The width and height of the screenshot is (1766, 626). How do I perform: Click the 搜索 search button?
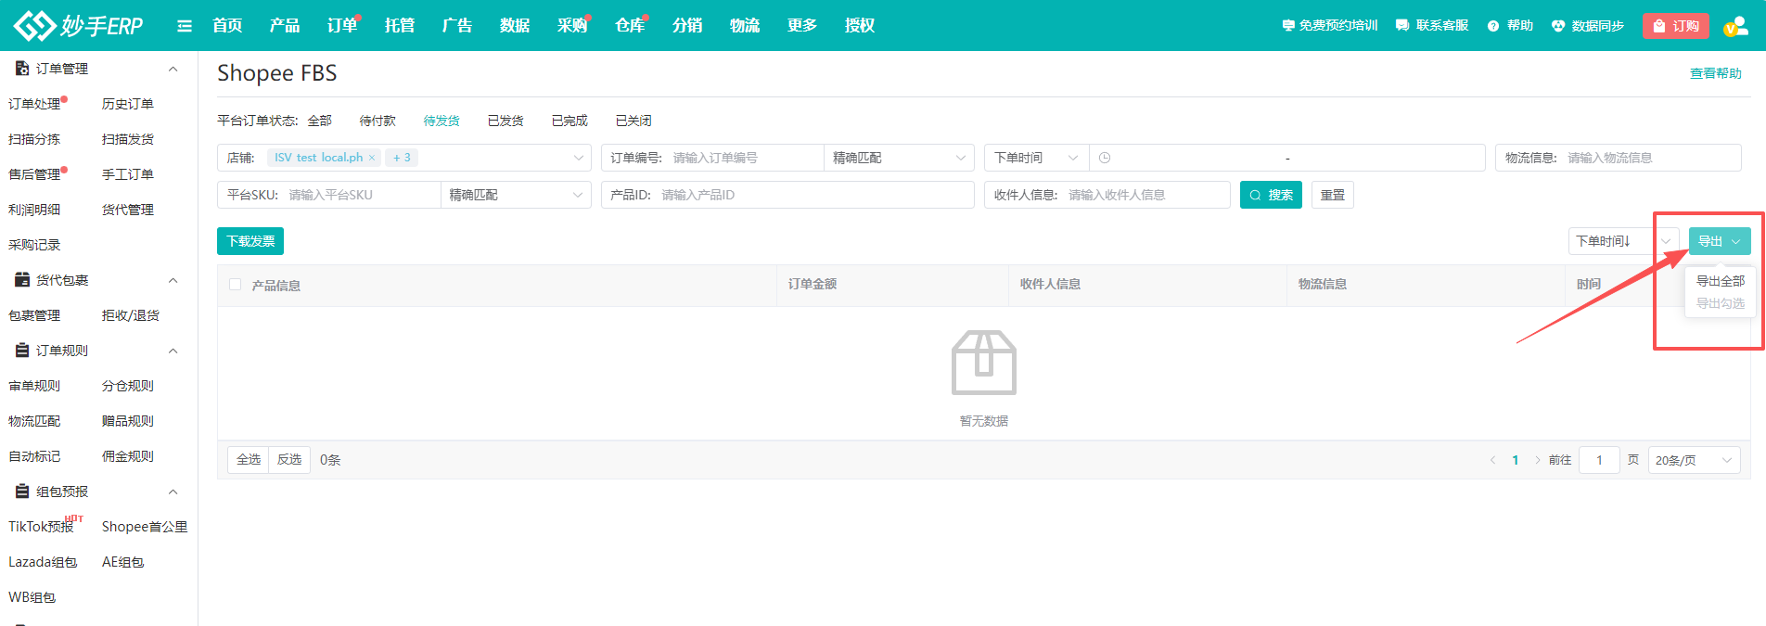coord(1271,195)
